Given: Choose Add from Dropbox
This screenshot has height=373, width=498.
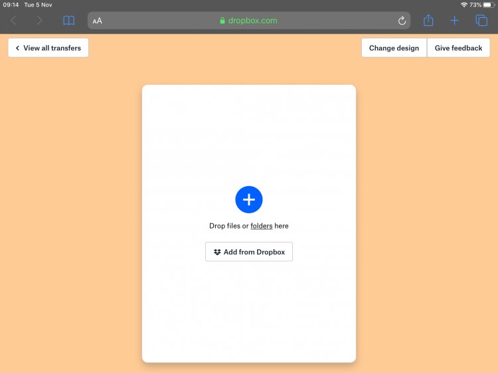Looking at the screenshot, I should coord(249,252).
